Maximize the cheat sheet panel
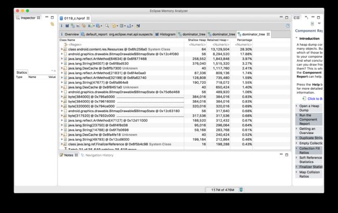Screen dimensions: 338x213 (x=318, y=18)
